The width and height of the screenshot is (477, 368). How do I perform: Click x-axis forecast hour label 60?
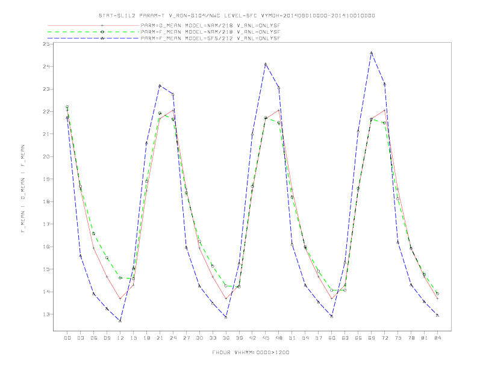(332, 338)
